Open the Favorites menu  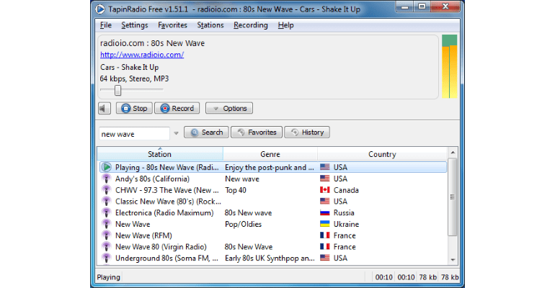[x=172, y=25]
